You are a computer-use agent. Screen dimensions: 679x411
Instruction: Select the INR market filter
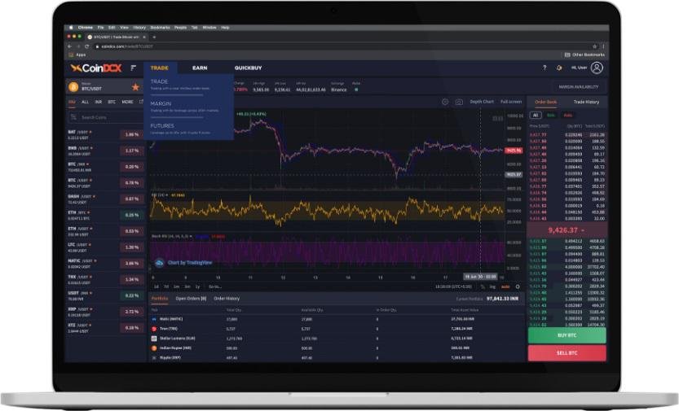click(x=99, y=102)
